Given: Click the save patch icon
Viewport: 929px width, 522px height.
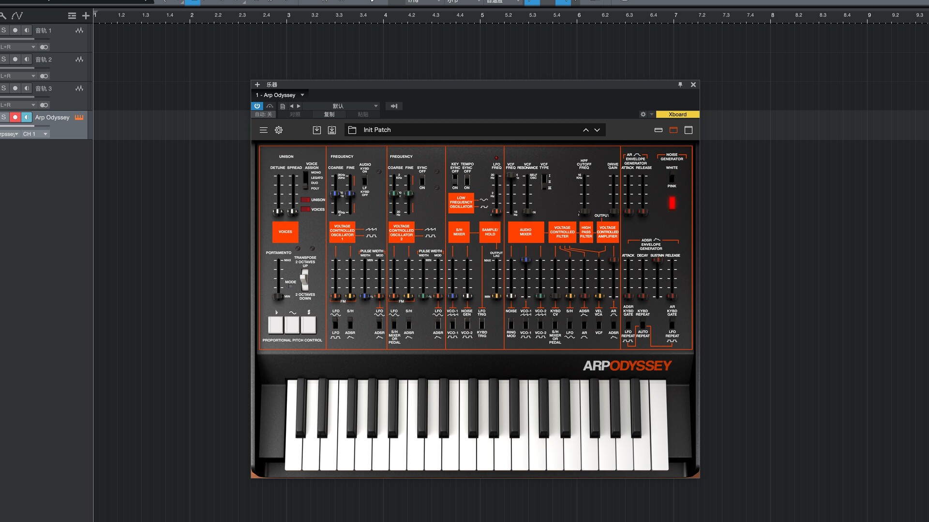Looking at the screenshot, I should click(317, 130).
